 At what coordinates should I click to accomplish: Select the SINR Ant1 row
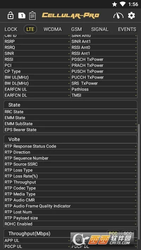coord(104,41)
